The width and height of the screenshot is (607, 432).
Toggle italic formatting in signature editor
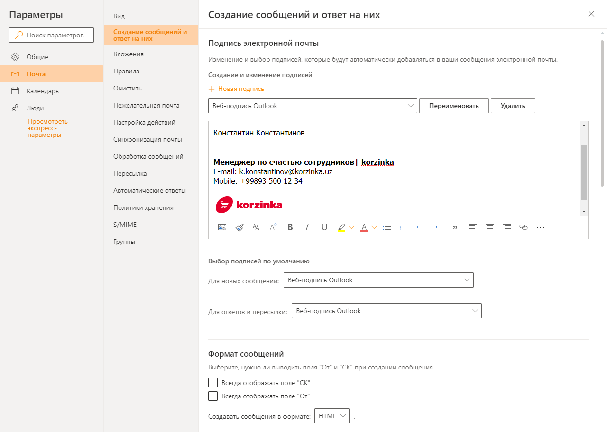click(x=307, y=227)
